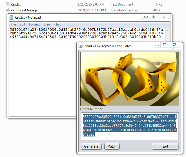The image size is (186, 157).
Task: Click the Notepad line starting with 58390197
Action: (86, 29)
